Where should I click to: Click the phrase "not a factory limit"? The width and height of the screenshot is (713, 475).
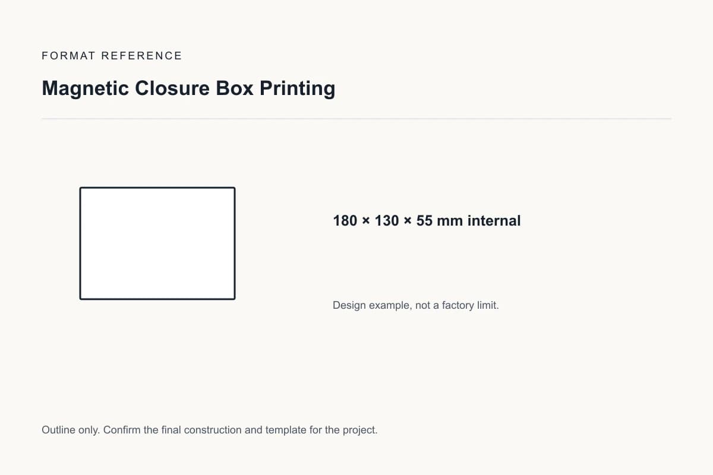pos(456,306)
